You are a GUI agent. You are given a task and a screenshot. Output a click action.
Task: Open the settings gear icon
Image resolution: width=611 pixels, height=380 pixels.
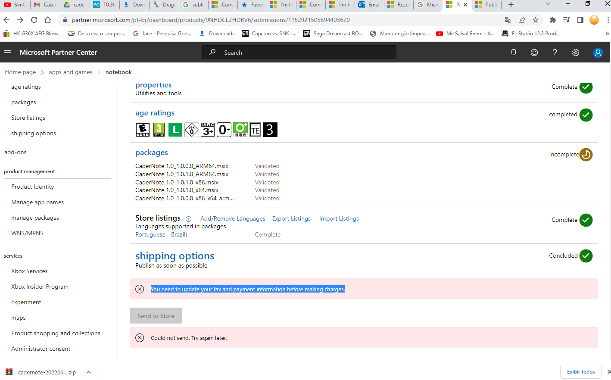pyautogui.click(x=575, y=52)
